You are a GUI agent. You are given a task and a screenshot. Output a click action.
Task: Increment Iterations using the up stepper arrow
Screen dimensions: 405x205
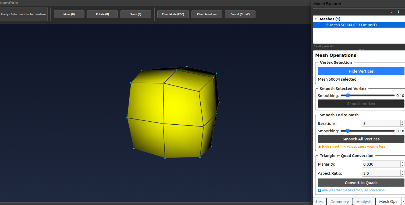(403, 122)
